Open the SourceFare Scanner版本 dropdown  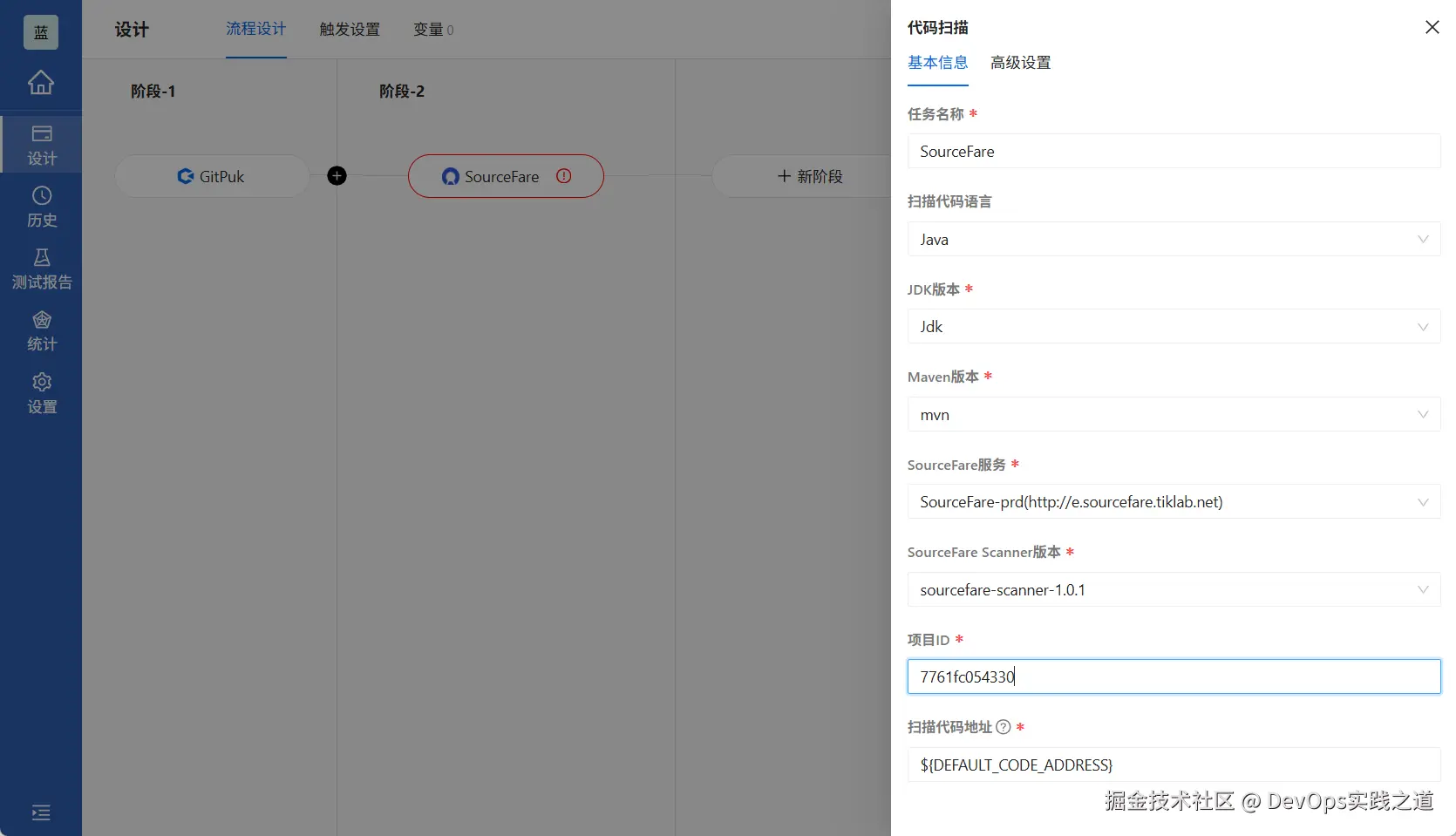1174,590
